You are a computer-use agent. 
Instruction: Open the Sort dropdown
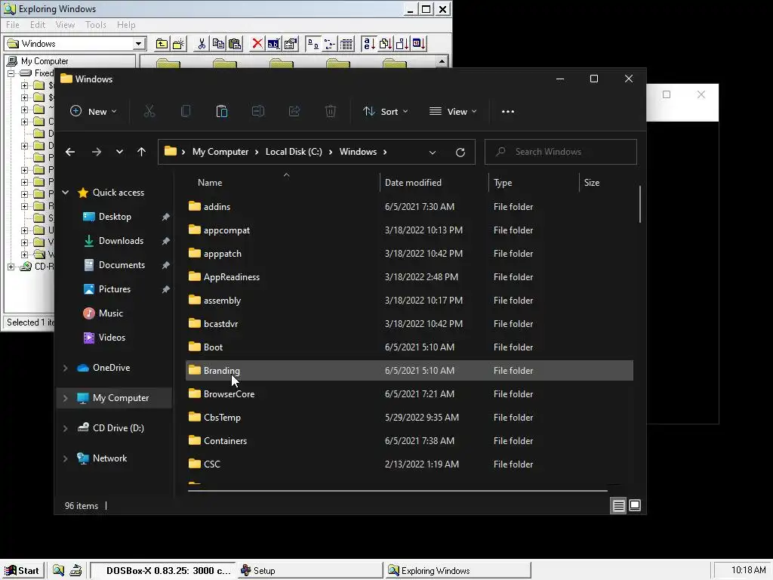click(386, 112)
